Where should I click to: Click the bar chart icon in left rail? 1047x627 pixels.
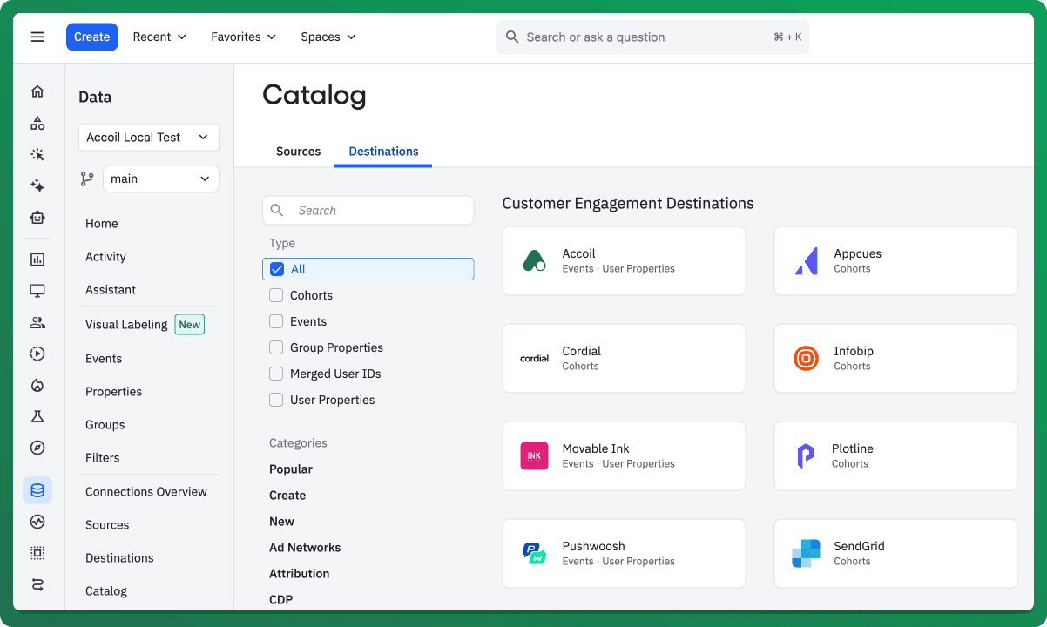(x=37, y=260)
